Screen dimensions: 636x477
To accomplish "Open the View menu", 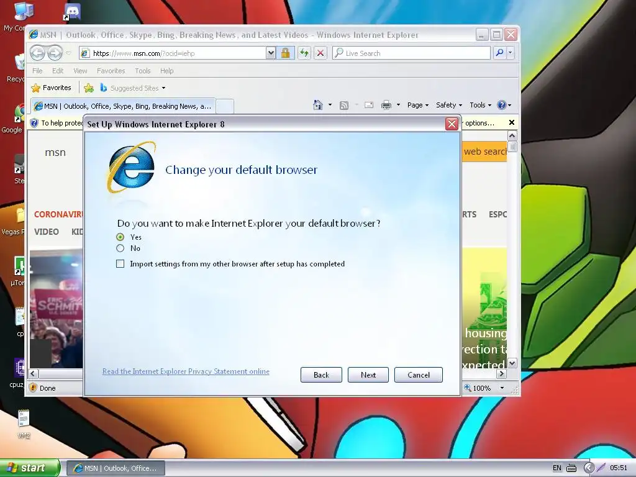I will coord(80,71).
